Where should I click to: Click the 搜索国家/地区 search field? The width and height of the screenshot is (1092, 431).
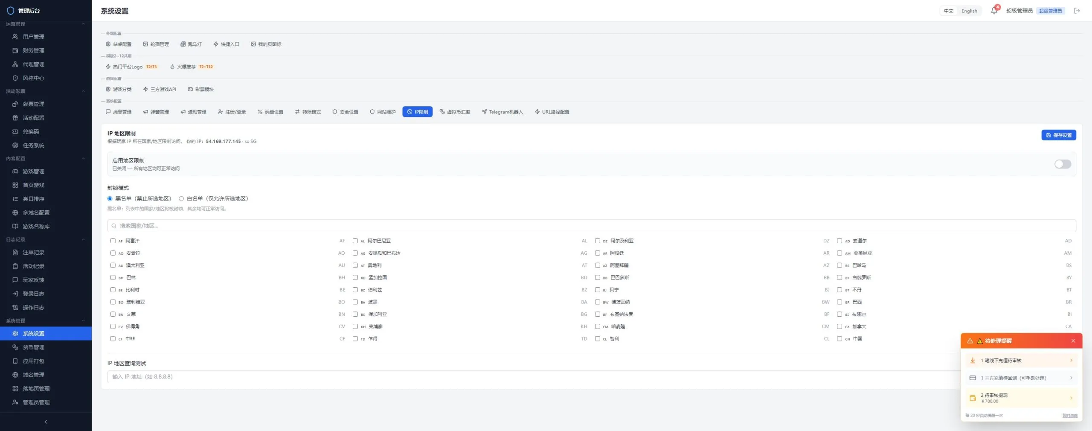tap(591, 226)
